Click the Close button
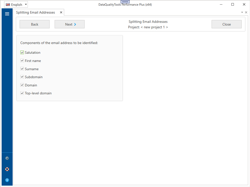The height and width of the screenshot is (187, 250). (x=226, y=24)
